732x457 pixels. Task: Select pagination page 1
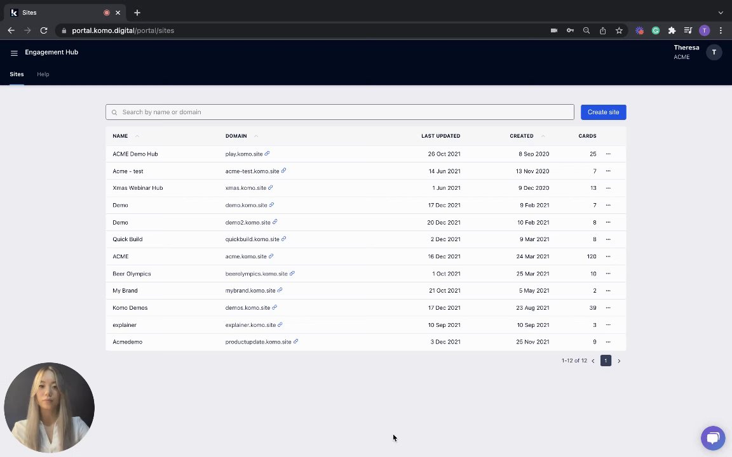pyautogui.click(x=606, y=361)
